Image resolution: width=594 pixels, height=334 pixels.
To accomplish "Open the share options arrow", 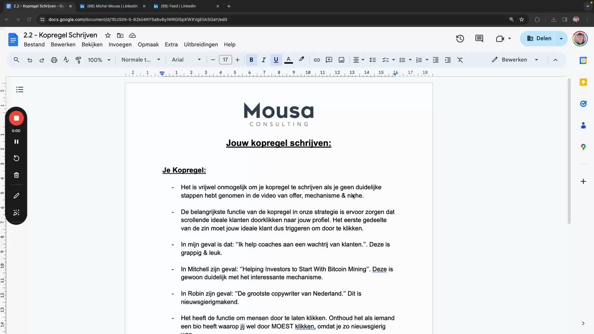I will pos(561,39).
